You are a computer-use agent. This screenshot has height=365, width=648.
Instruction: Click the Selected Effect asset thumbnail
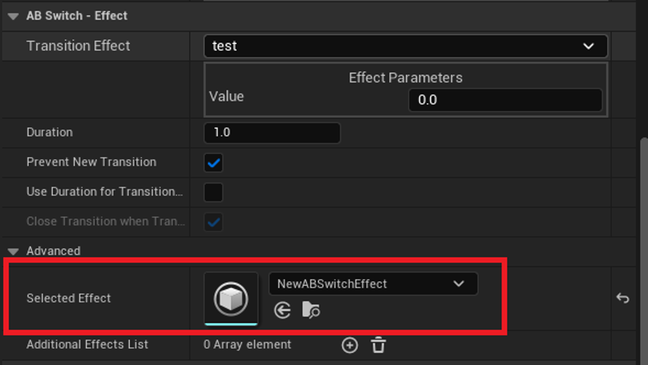click(x=231, y=298)
